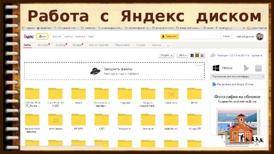The image size is (274, 154).
Task: Switch to the История tab
Action: 77,45
